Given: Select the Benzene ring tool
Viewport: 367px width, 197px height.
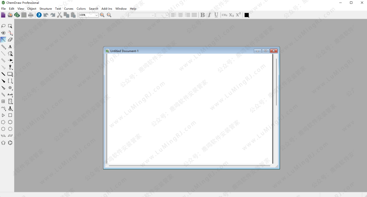Looking at the screenshot, I should pyautogui.click(x=10, y=143).
